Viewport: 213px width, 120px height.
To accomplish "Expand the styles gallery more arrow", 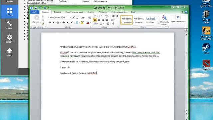I will pos(158,24).
